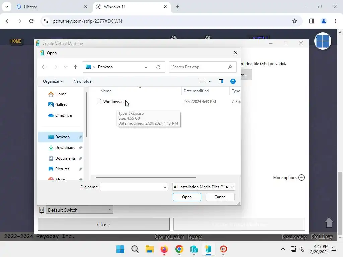Cancel the Open dialog
This screenshot has width=343, height=257.
pyautogui.click(x=220, y=197)
